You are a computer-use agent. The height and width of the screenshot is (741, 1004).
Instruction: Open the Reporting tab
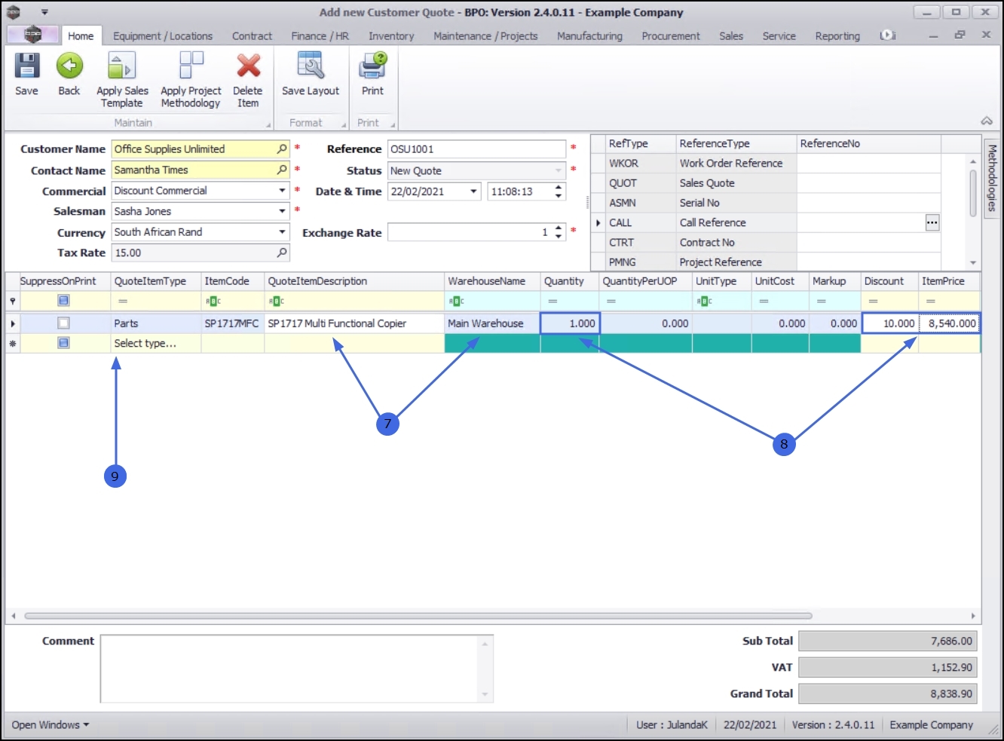tap(837, 35)
